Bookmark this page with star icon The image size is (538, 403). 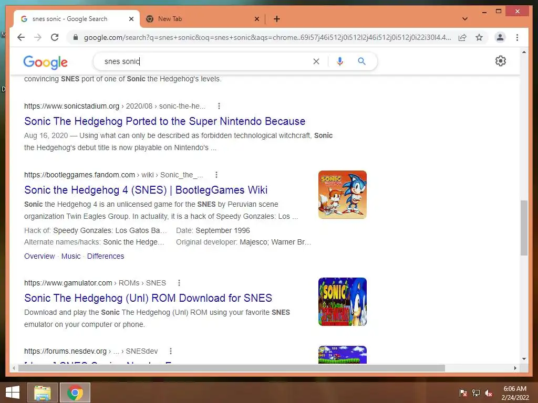479,37
